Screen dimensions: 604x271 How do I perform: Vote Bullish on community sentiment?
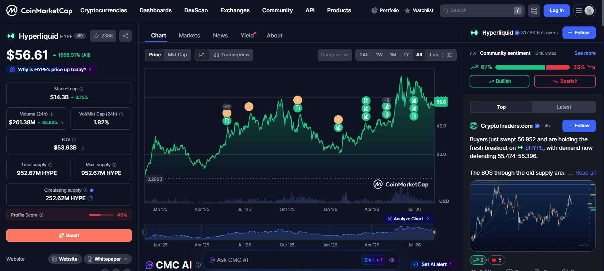pyautogui.click(x=500, y=81)
